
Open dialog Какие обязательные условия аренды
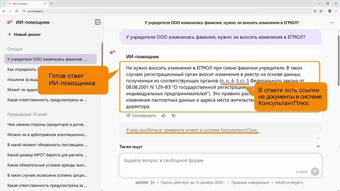pyautogui.click(x=47, y=165)
